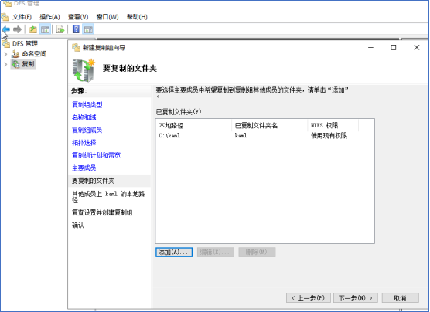This screenshot has width=430, height=312.
Task: Open the 文件(F) menu
Action: pos(22,17)
